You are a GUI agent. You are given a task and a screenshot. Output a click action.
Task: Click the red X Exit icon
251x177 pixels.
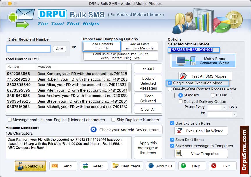(x=214, y=166)
